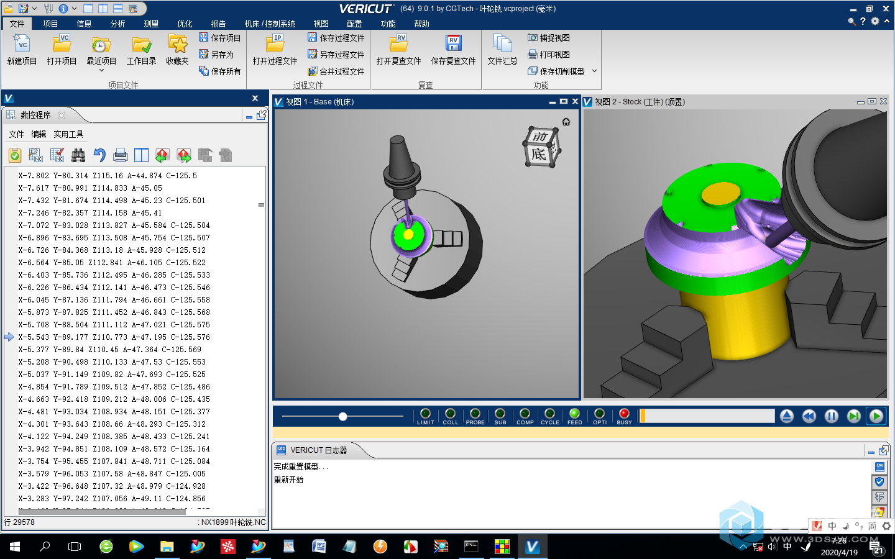This screenshot has height=559, width=895.
Task: Open Windows Start menu
Action: (15, 547)
